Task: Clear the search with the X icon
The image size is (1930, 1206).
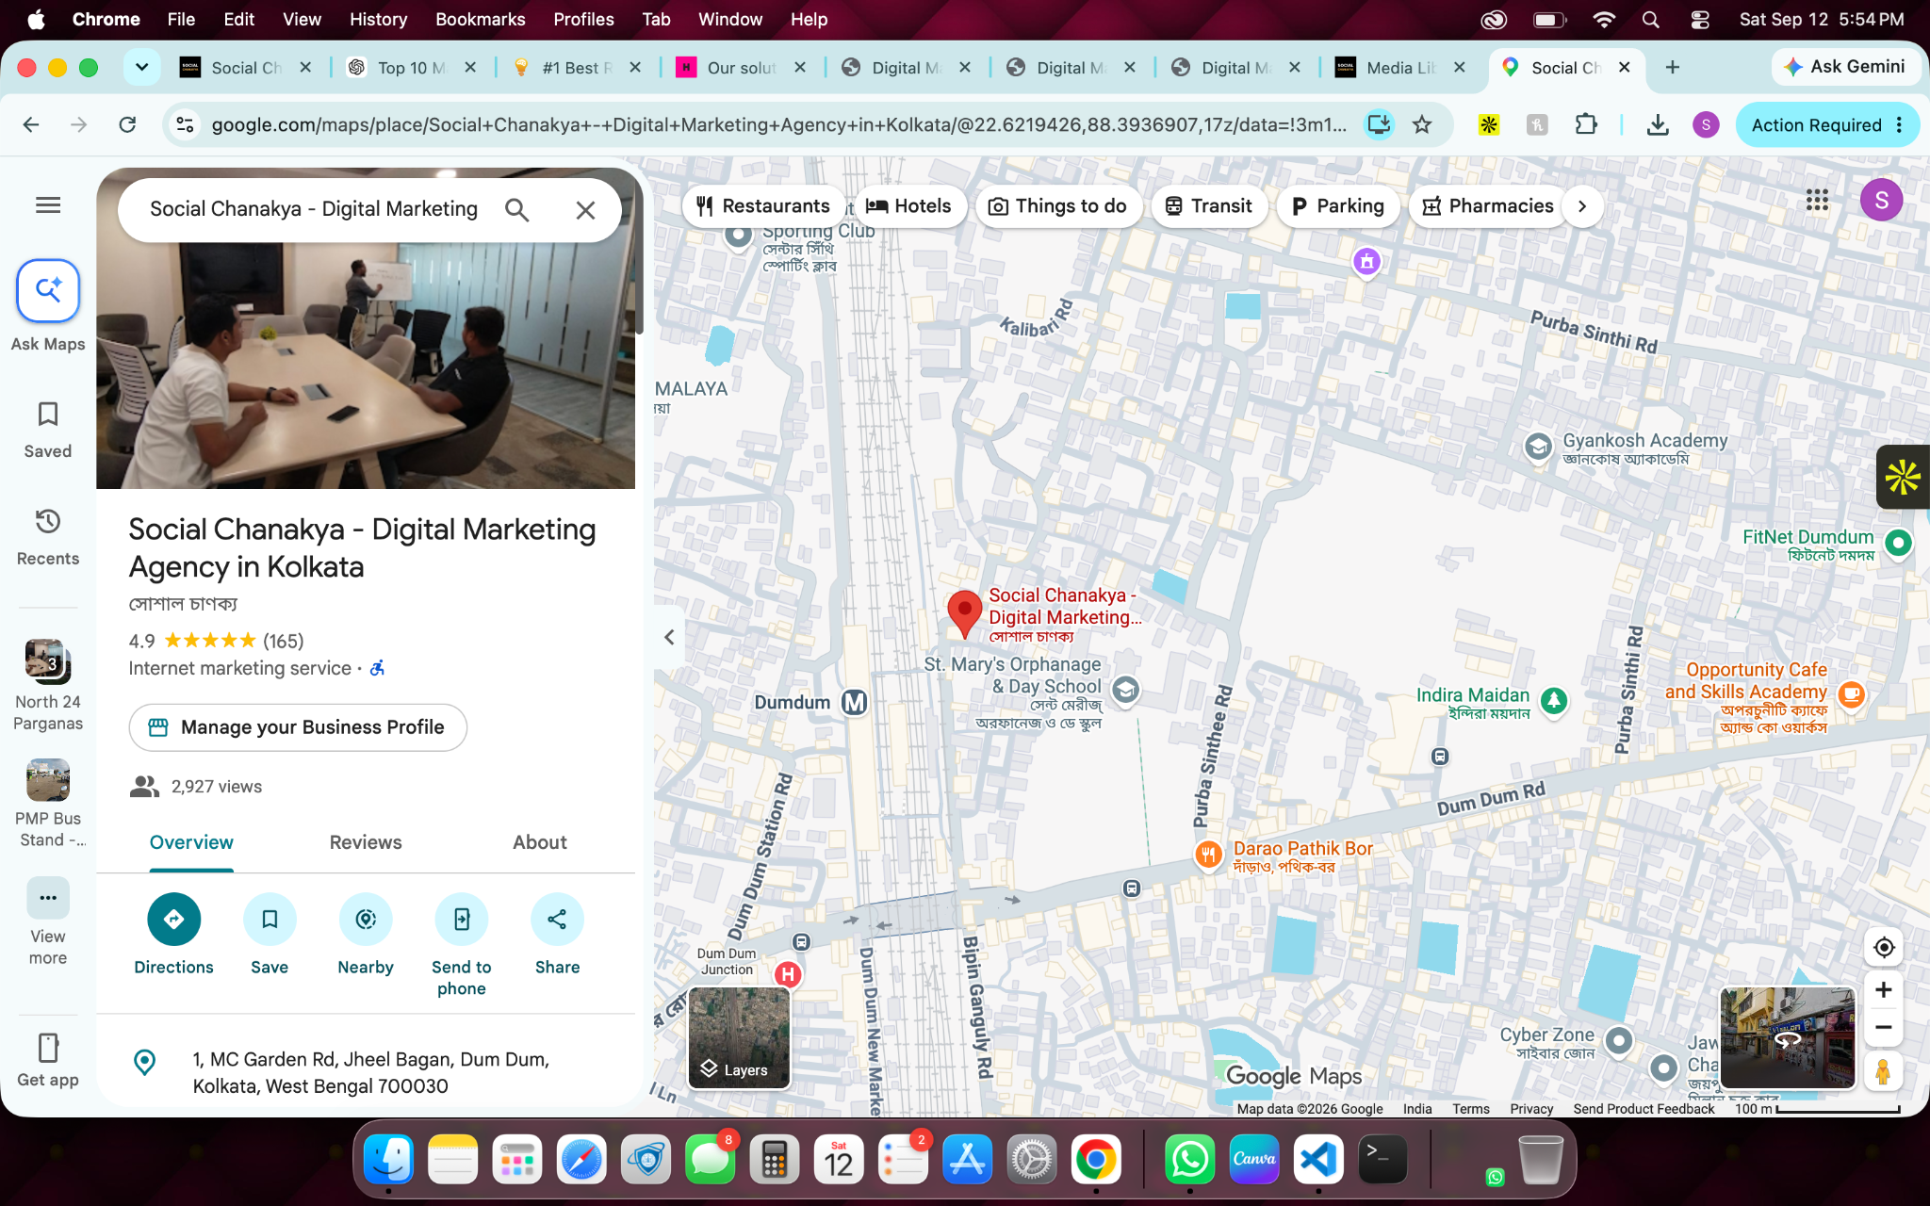Action: [585, 210]
